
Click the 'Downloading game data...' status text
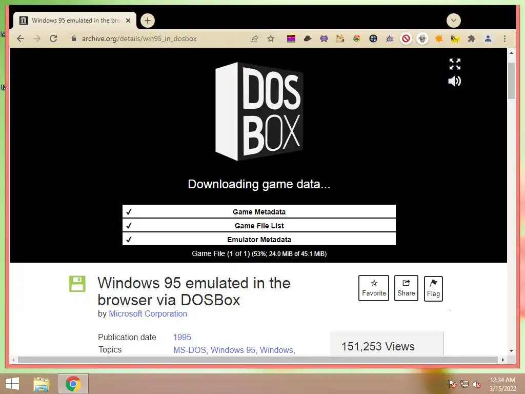click(x=259, y=184)
